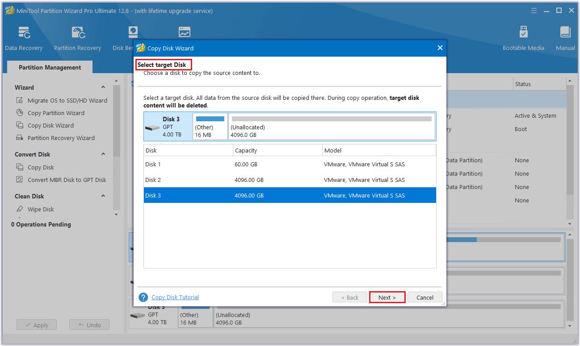
Task: Click the 4096.0 GB Unallocated block in dialog
Action: [332, 126]
